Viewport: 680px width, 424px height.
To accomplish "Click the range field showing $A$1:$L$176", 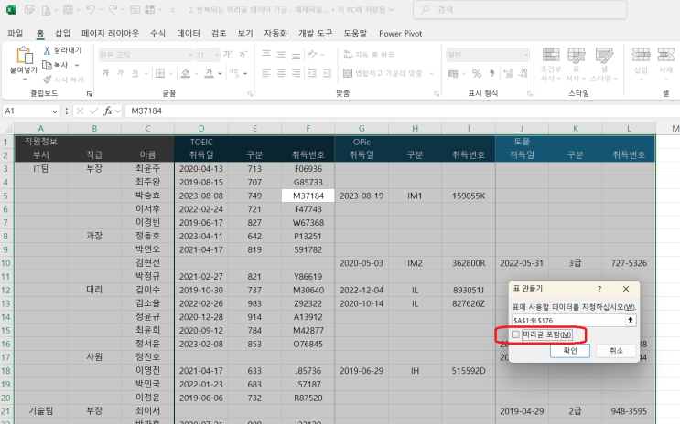I will tap(567, 321).
